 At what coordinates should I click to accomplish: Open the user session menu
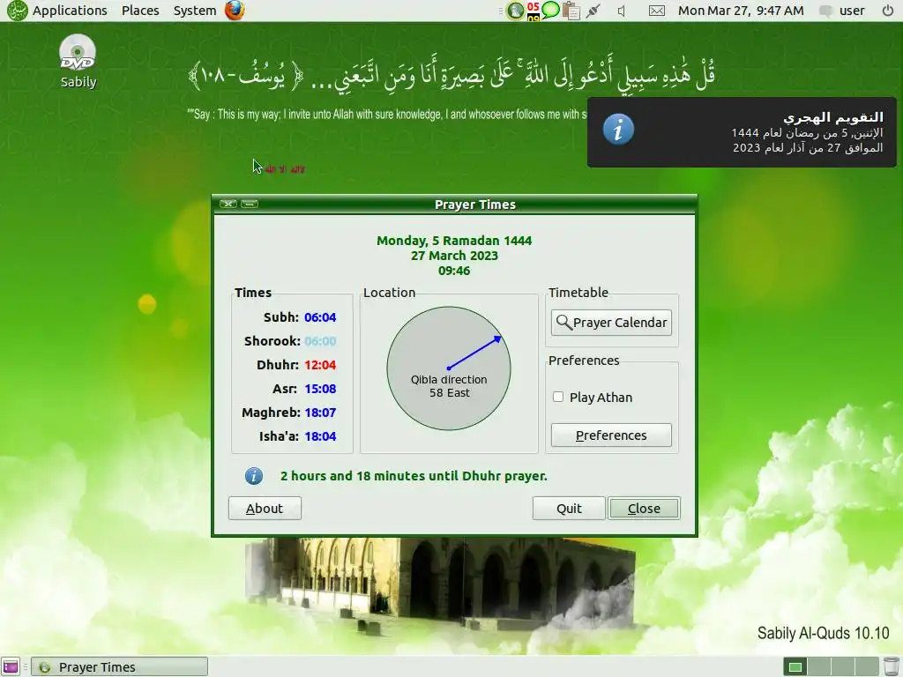(x=852, y=11)
